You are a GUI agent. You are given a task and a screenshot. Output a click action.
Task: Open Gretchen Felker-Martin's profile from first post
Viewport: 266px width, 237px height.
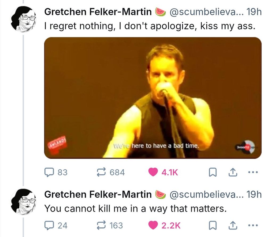(x=98, y=12)
